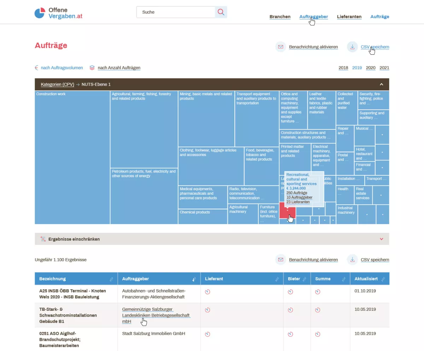Click the top envelope notification icon
The width and height of the screenshot is (424, 351).
tap(281, 47)
